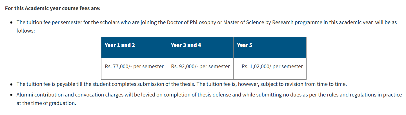Click the "Year 5" table header
Image resolution: width=406 pixels, height=115 pixels.
coord(245,45)
